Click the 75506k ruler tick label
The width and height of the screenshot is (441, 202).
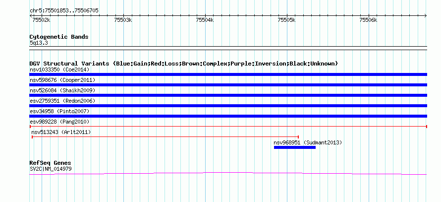(368, 20)
